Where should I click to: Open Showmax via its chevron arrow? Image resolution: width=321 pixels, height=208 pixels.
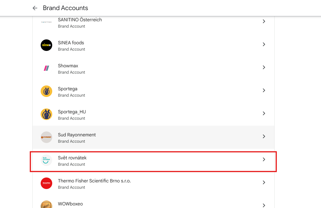click(264, 67)
